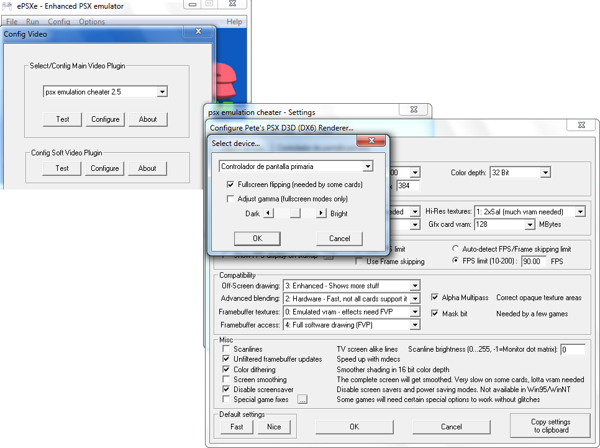Screen dimensions: 600x448
Task: Enable Special game fixes checkbox
Action: (x=226, y=399)
